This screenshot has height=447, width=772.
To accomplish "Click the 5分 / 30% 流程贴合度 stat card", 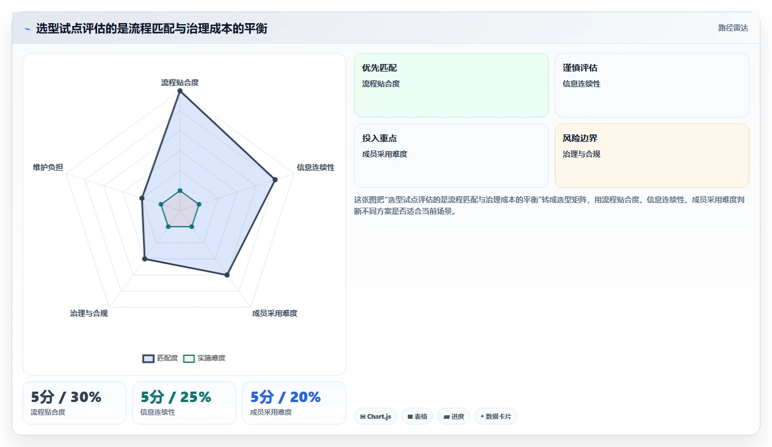I will (75, 403).
